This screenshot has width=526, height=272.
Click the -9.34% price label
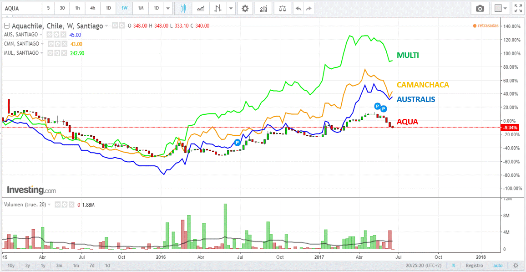510,128
